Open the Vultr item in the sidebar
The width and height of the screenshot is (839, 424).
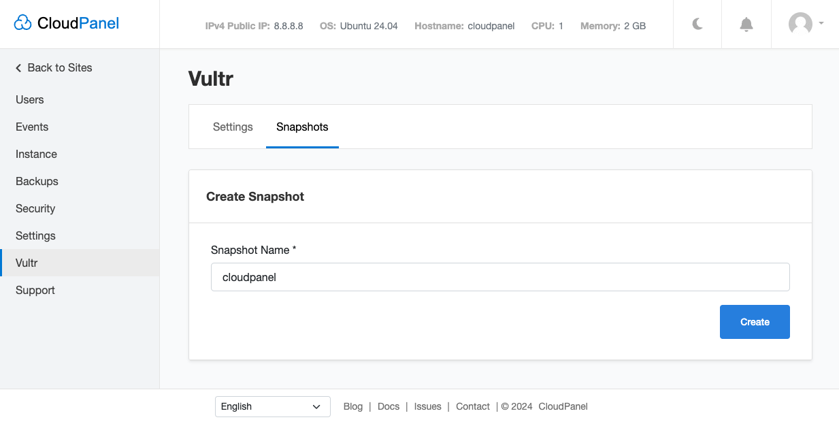28,263
